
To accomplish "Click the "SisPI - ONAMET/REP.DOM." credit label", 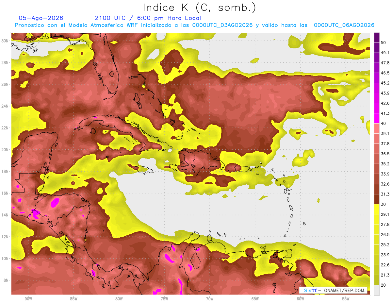I will tap(333, 290).
